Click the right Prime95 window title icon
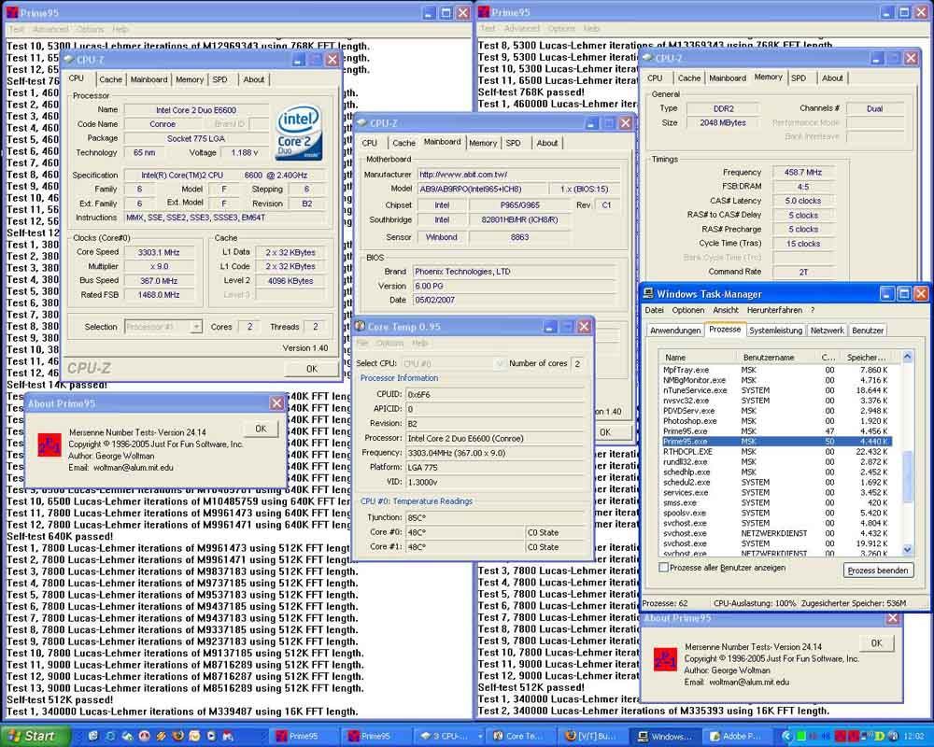The width and height of the screenshot is (934, 747). tap(484, 12)
